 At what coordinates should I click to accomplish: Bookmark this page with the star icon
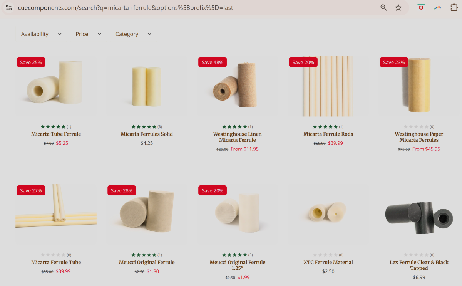coord(398,8)
